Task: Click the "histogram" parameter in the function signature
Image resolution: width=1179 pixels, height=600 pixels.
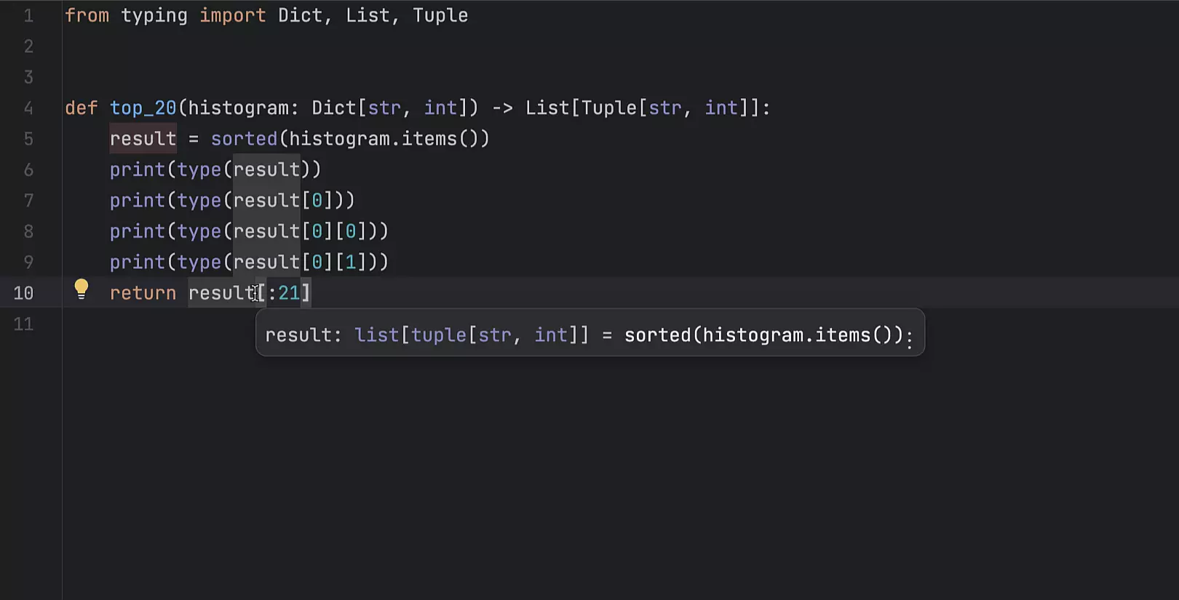Action: 238,108
